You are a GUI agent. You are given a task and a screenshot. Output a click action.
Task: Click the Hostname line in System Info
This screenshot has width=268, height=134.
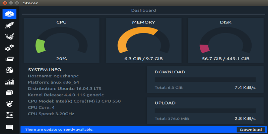click(x=53, y=76)
